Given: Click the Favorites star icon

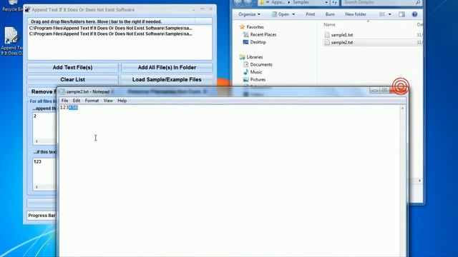Looking at the screenshot, I should (242, 27).
